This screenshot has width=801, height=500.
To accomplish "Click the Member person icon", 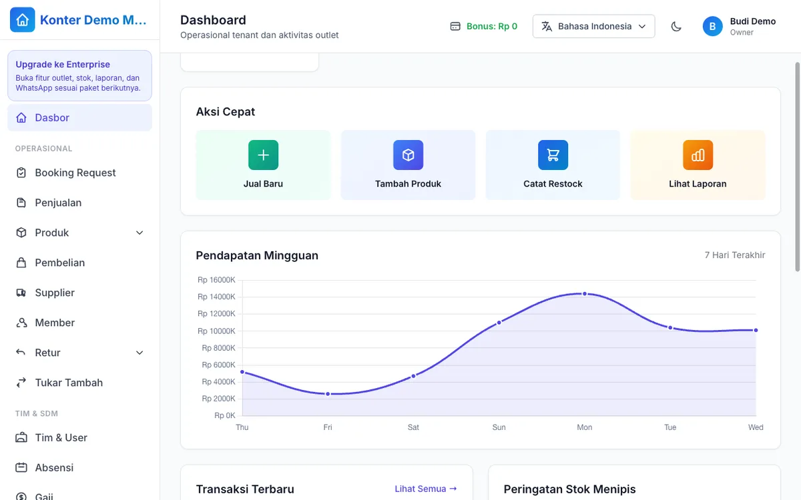I will pyautogui.click(x=21, y=323).
